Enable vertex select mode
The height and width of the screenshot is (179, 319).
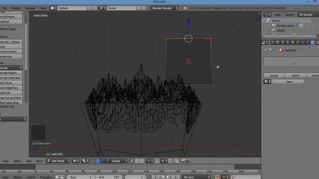pyautogui.click(x=132, y=161)
